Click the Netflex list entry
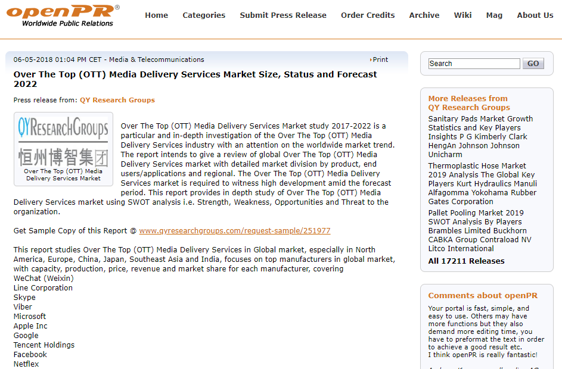The width and height of the screenshot is (562, 369). (26, 364)
